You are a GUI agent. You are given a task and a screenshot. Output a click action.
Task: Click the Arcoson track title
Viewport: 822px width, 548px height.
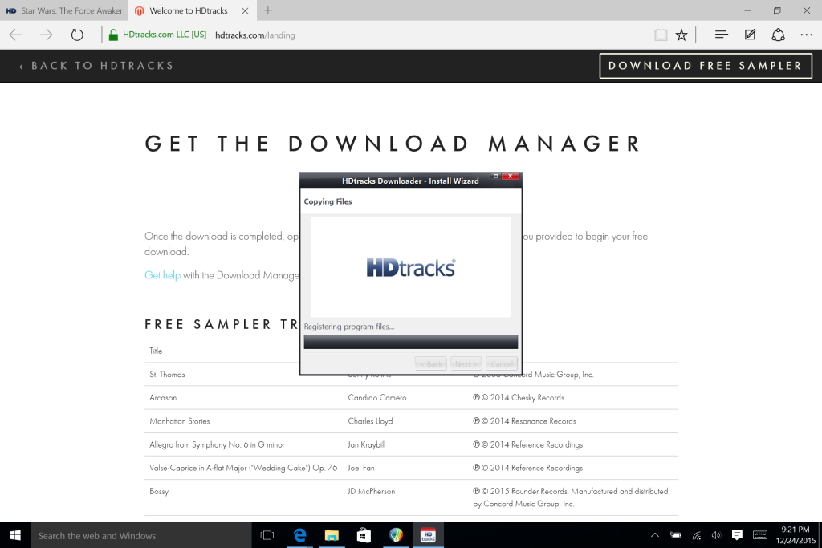click(x=163, y=398)
